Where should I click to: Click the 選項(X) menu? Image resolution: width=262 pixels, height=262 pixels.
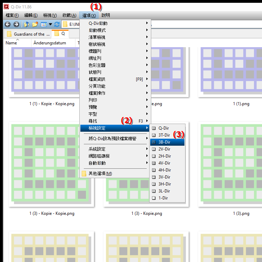(x=89, y=15)
